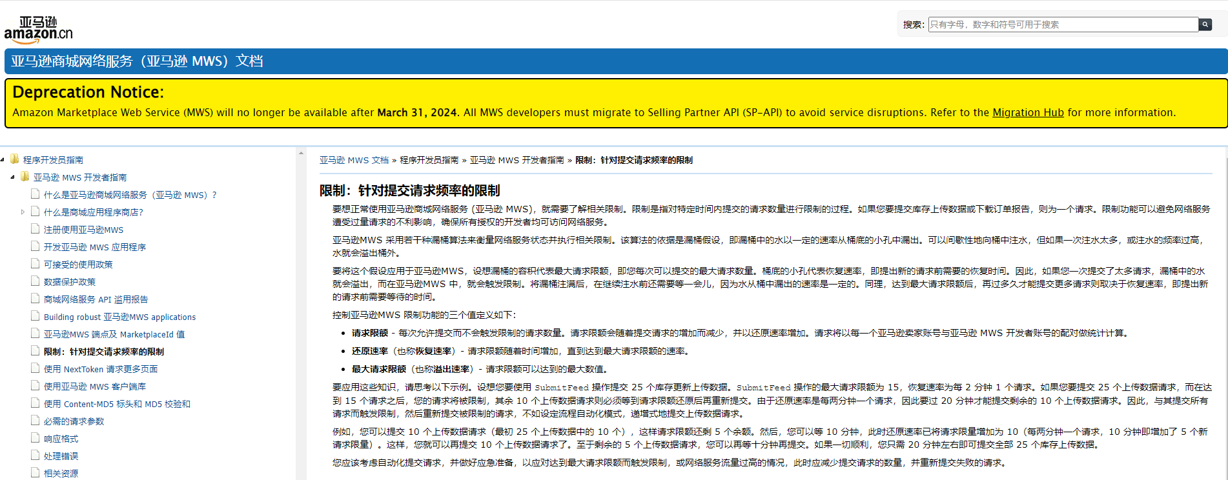
Task: Open 什么是商城应用程序商店? tree item
Action: (93, 212)
